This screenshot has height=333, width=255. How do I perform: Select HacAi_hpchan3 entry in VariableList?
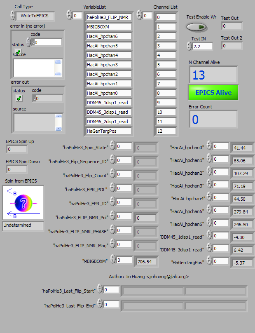pos(108,65)
